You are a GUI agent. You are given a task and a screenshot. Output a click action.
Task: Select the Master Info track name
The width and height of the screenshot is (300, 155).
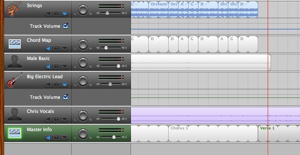pyautogui.click(x=39, y=129)
